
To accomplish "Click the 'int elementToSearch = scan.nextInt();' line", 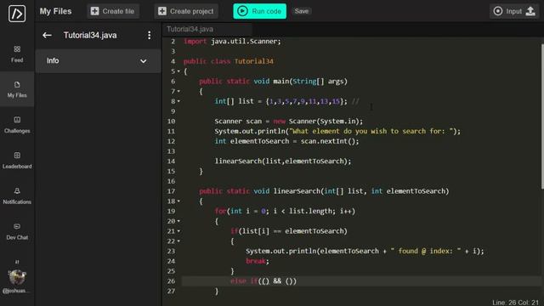I will tap(286, 141).
